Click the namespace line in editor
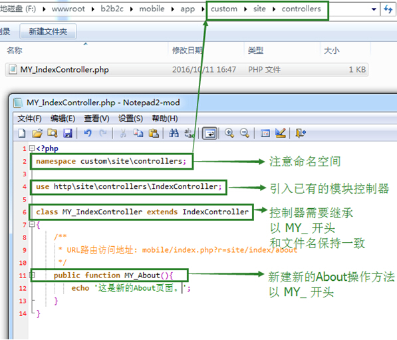397x340 pixels. (x=111, y=162)
